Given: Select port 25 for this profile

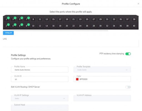Looking at the screenshot, I should [87, 19].
